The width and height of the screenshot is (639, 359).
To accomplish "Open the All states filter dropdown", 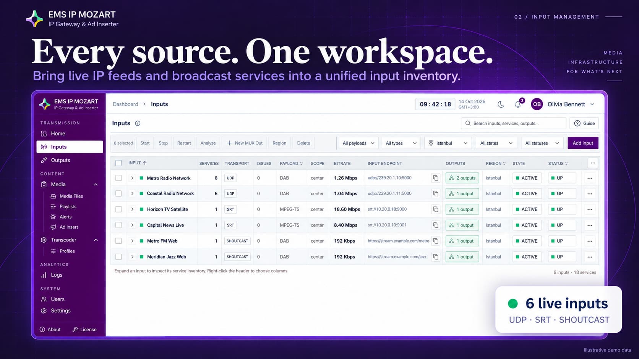I will (x=496, y=143).
